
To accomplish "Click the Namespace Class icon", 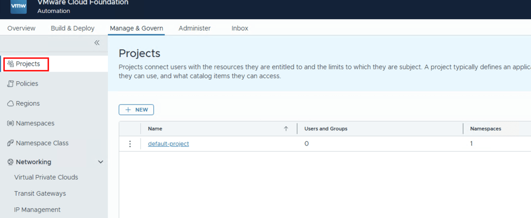I will pos(10,143).
